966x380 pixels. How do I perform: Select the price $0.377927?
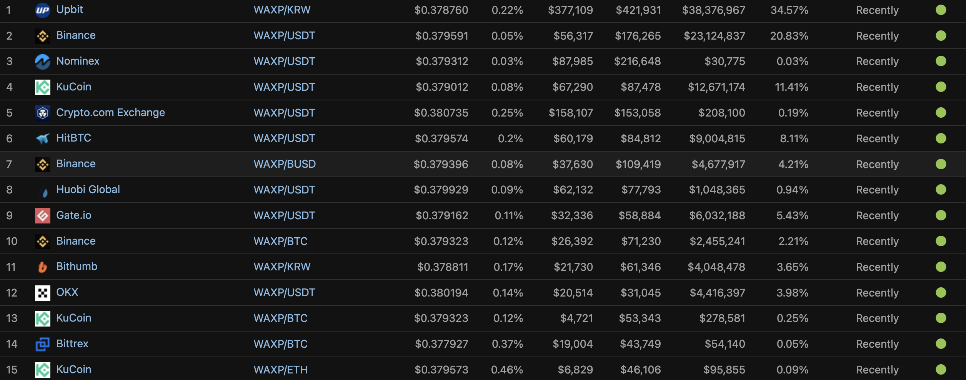click(441, 344)
